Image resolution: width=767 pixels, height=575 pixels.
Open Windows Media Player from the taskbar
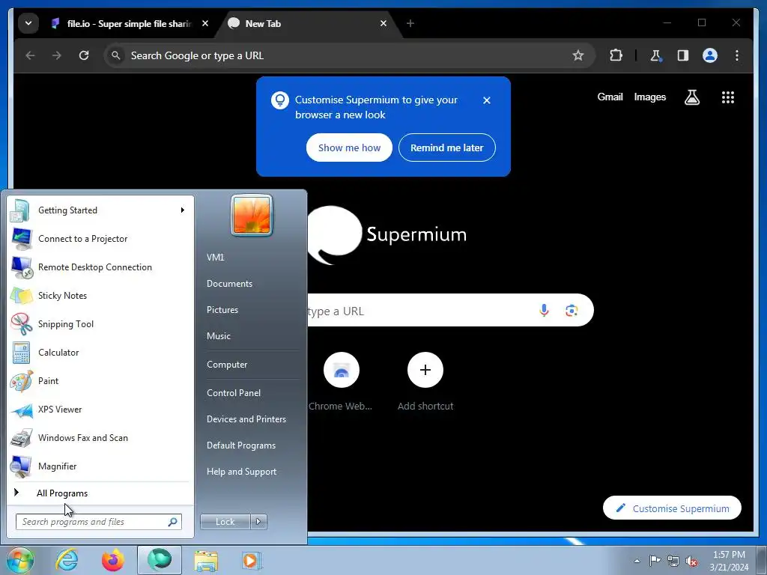tap(252, 560)
